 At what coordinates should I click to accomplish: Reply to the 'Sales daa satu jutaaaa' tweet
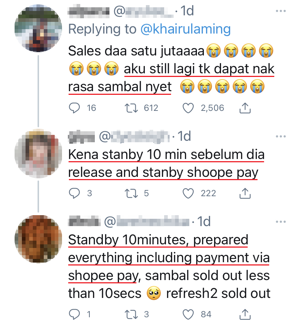click(74, 108)
